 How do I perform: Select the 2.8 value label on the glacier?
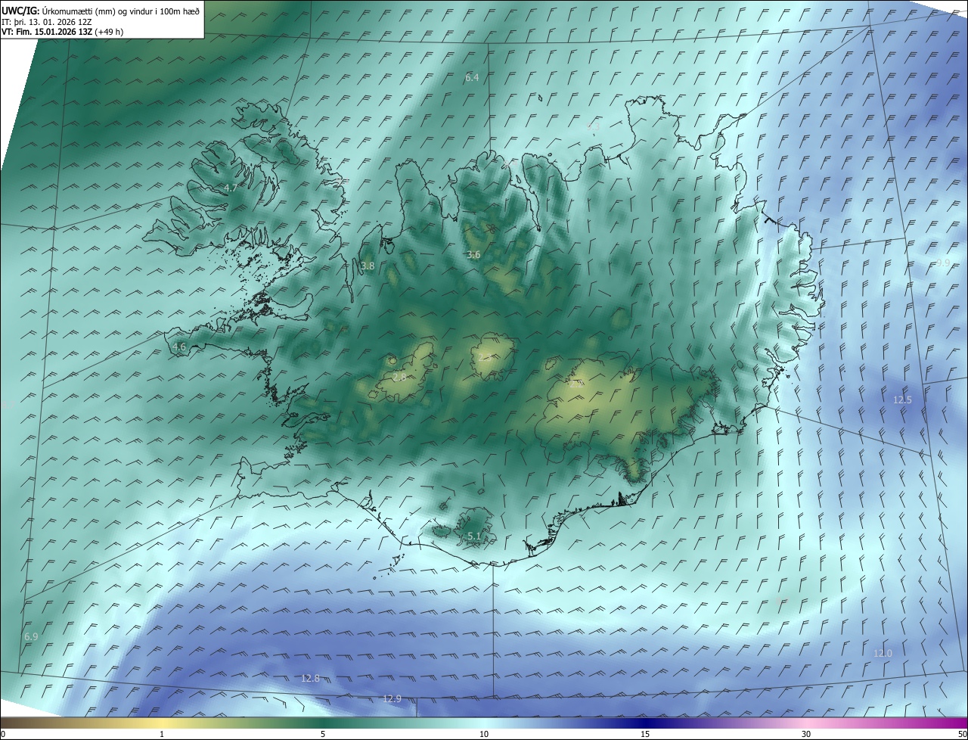point(399,377)
